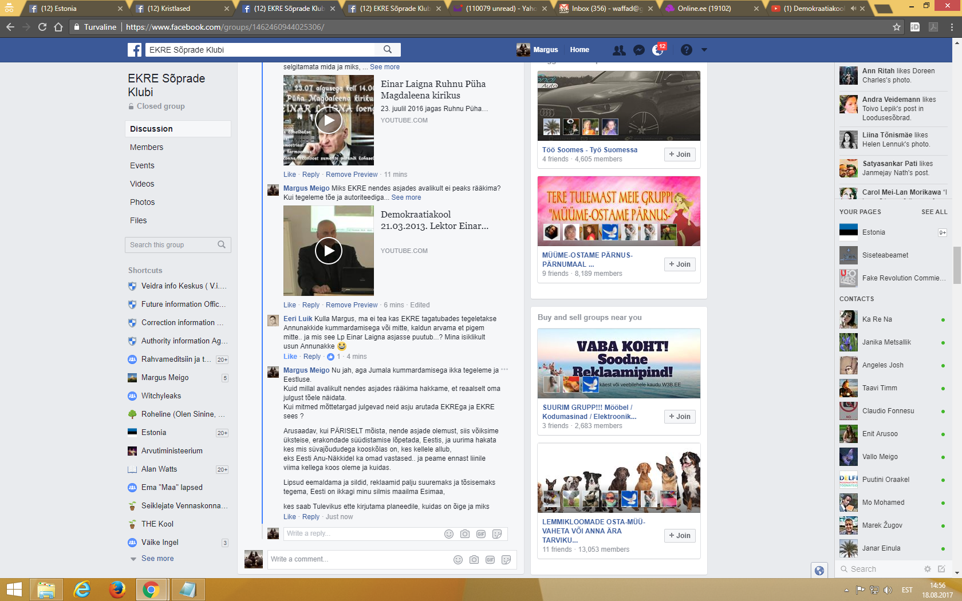
Task: Open chat settings gear icon
Action: pos(928,569)
